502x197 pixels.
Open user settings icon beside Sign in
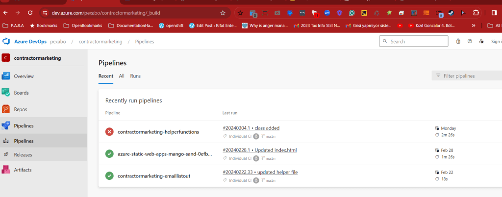point(481,41)
